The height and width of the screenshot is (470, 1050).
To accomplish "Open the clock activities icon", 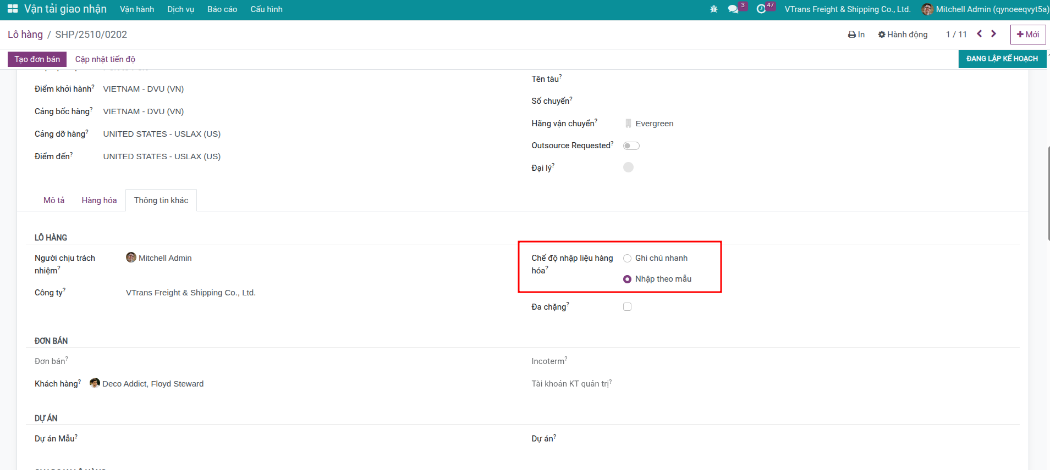I will pyautogui.click(x=761, y=9).
